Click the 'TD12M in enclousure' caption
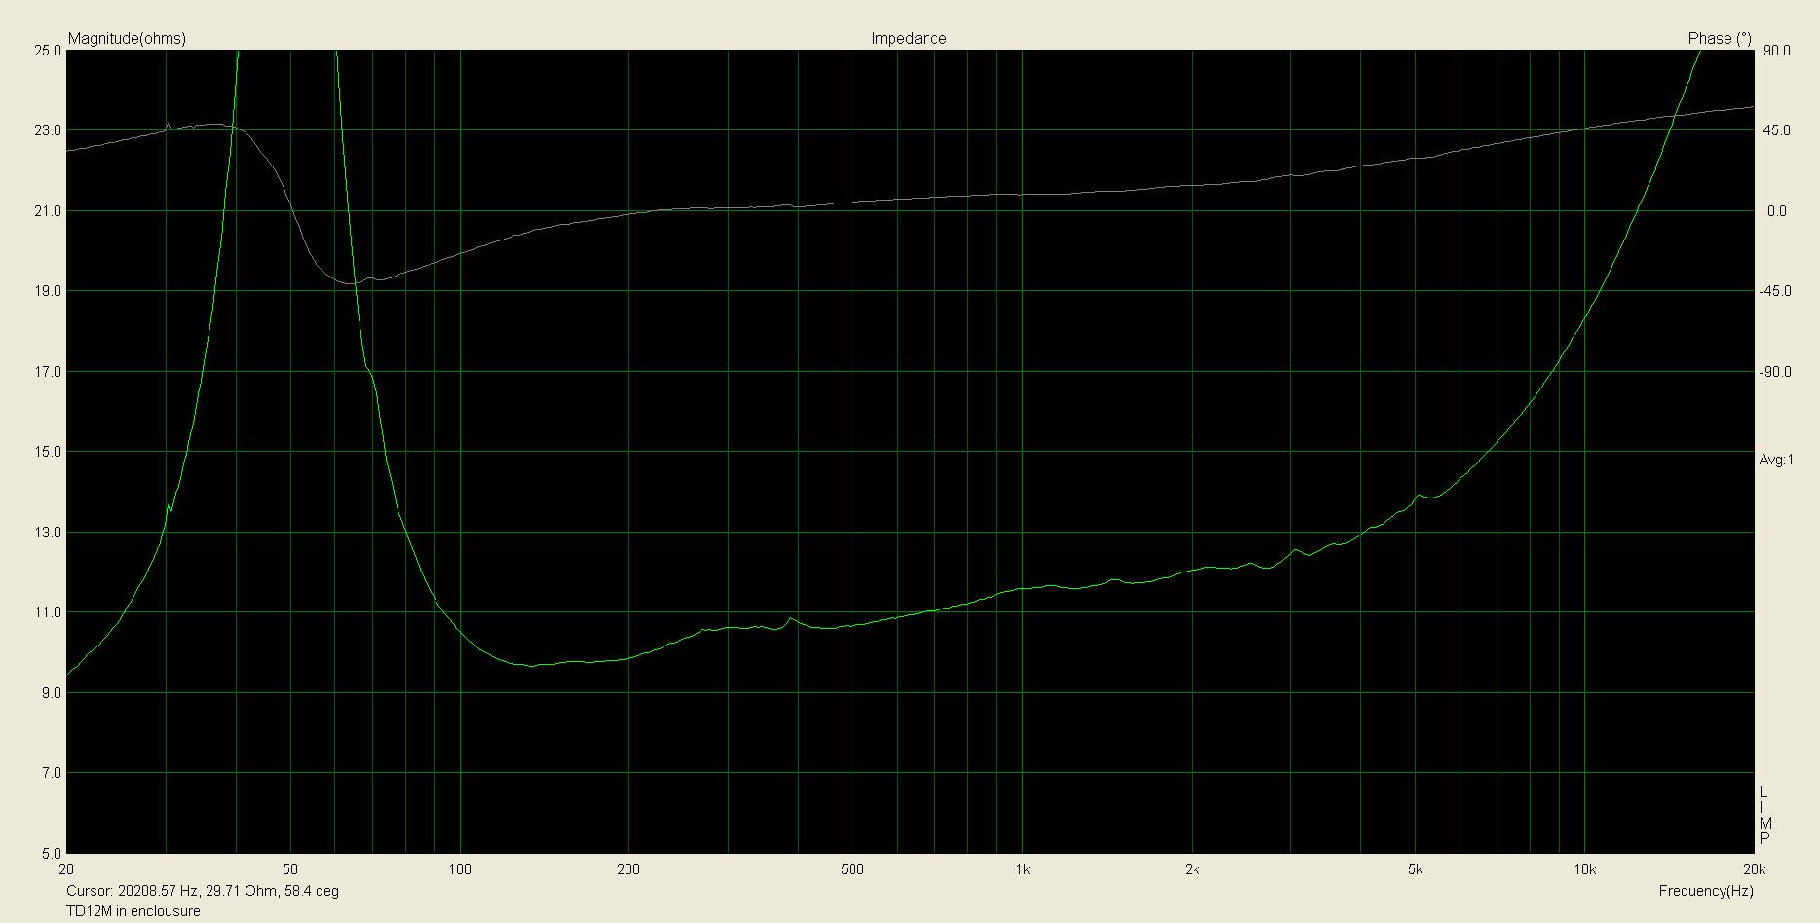Image resolution: width=1820 pixels, height=923 pixels. 133,911
